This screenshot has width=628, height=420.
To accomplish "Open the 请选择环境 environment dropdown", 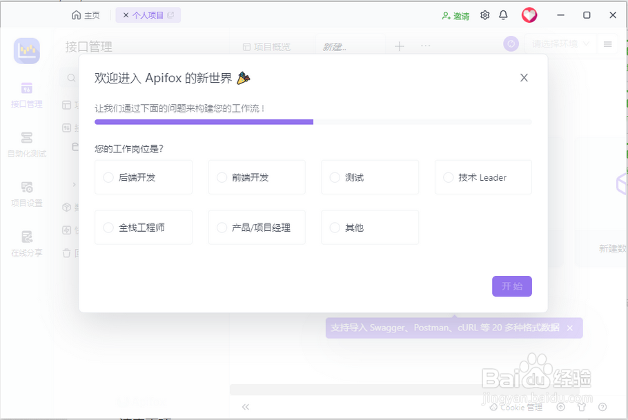I will 560,43.
